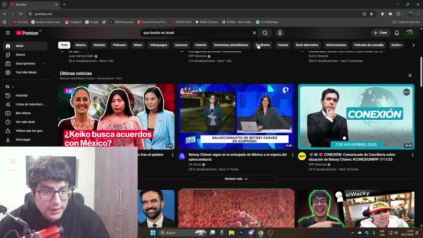Click the YouTube Premium logo

(x=27, y=33)
